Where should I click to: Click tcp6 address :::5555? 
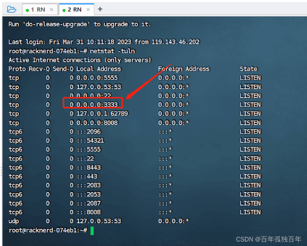89,149
